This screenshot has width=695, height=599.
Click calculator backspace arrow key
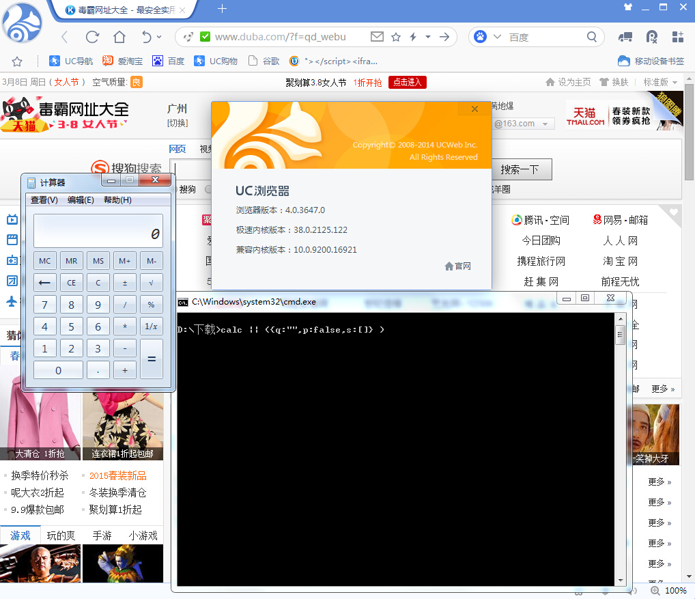click(x=45, y=283)
